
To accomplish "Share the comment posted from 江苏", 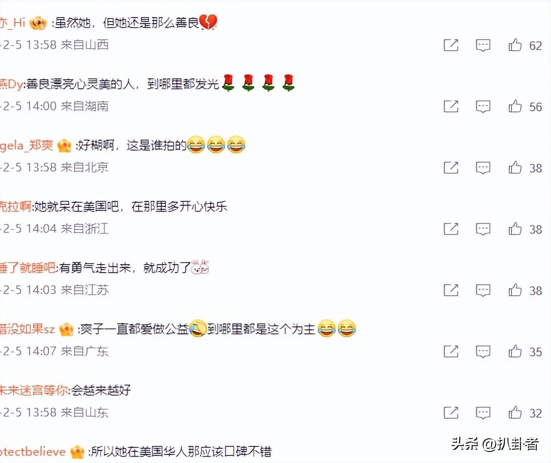I will click(451, 290).
